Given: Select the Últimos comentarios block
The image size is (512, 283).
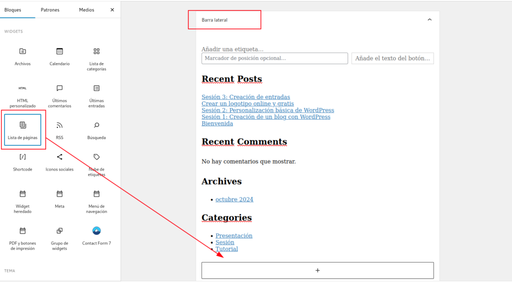Looking at the screenshot, I should click(x=59, y=95).
